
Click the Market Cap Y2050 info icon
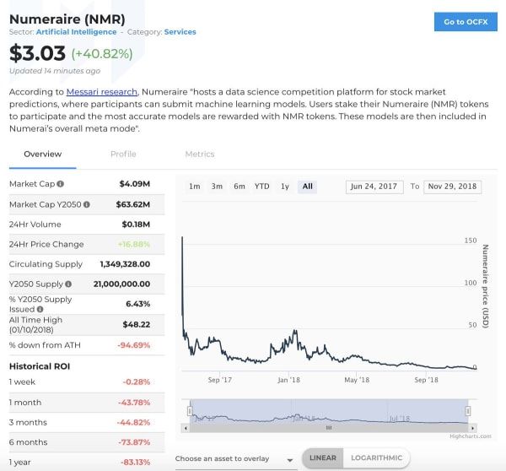[87, 204]
